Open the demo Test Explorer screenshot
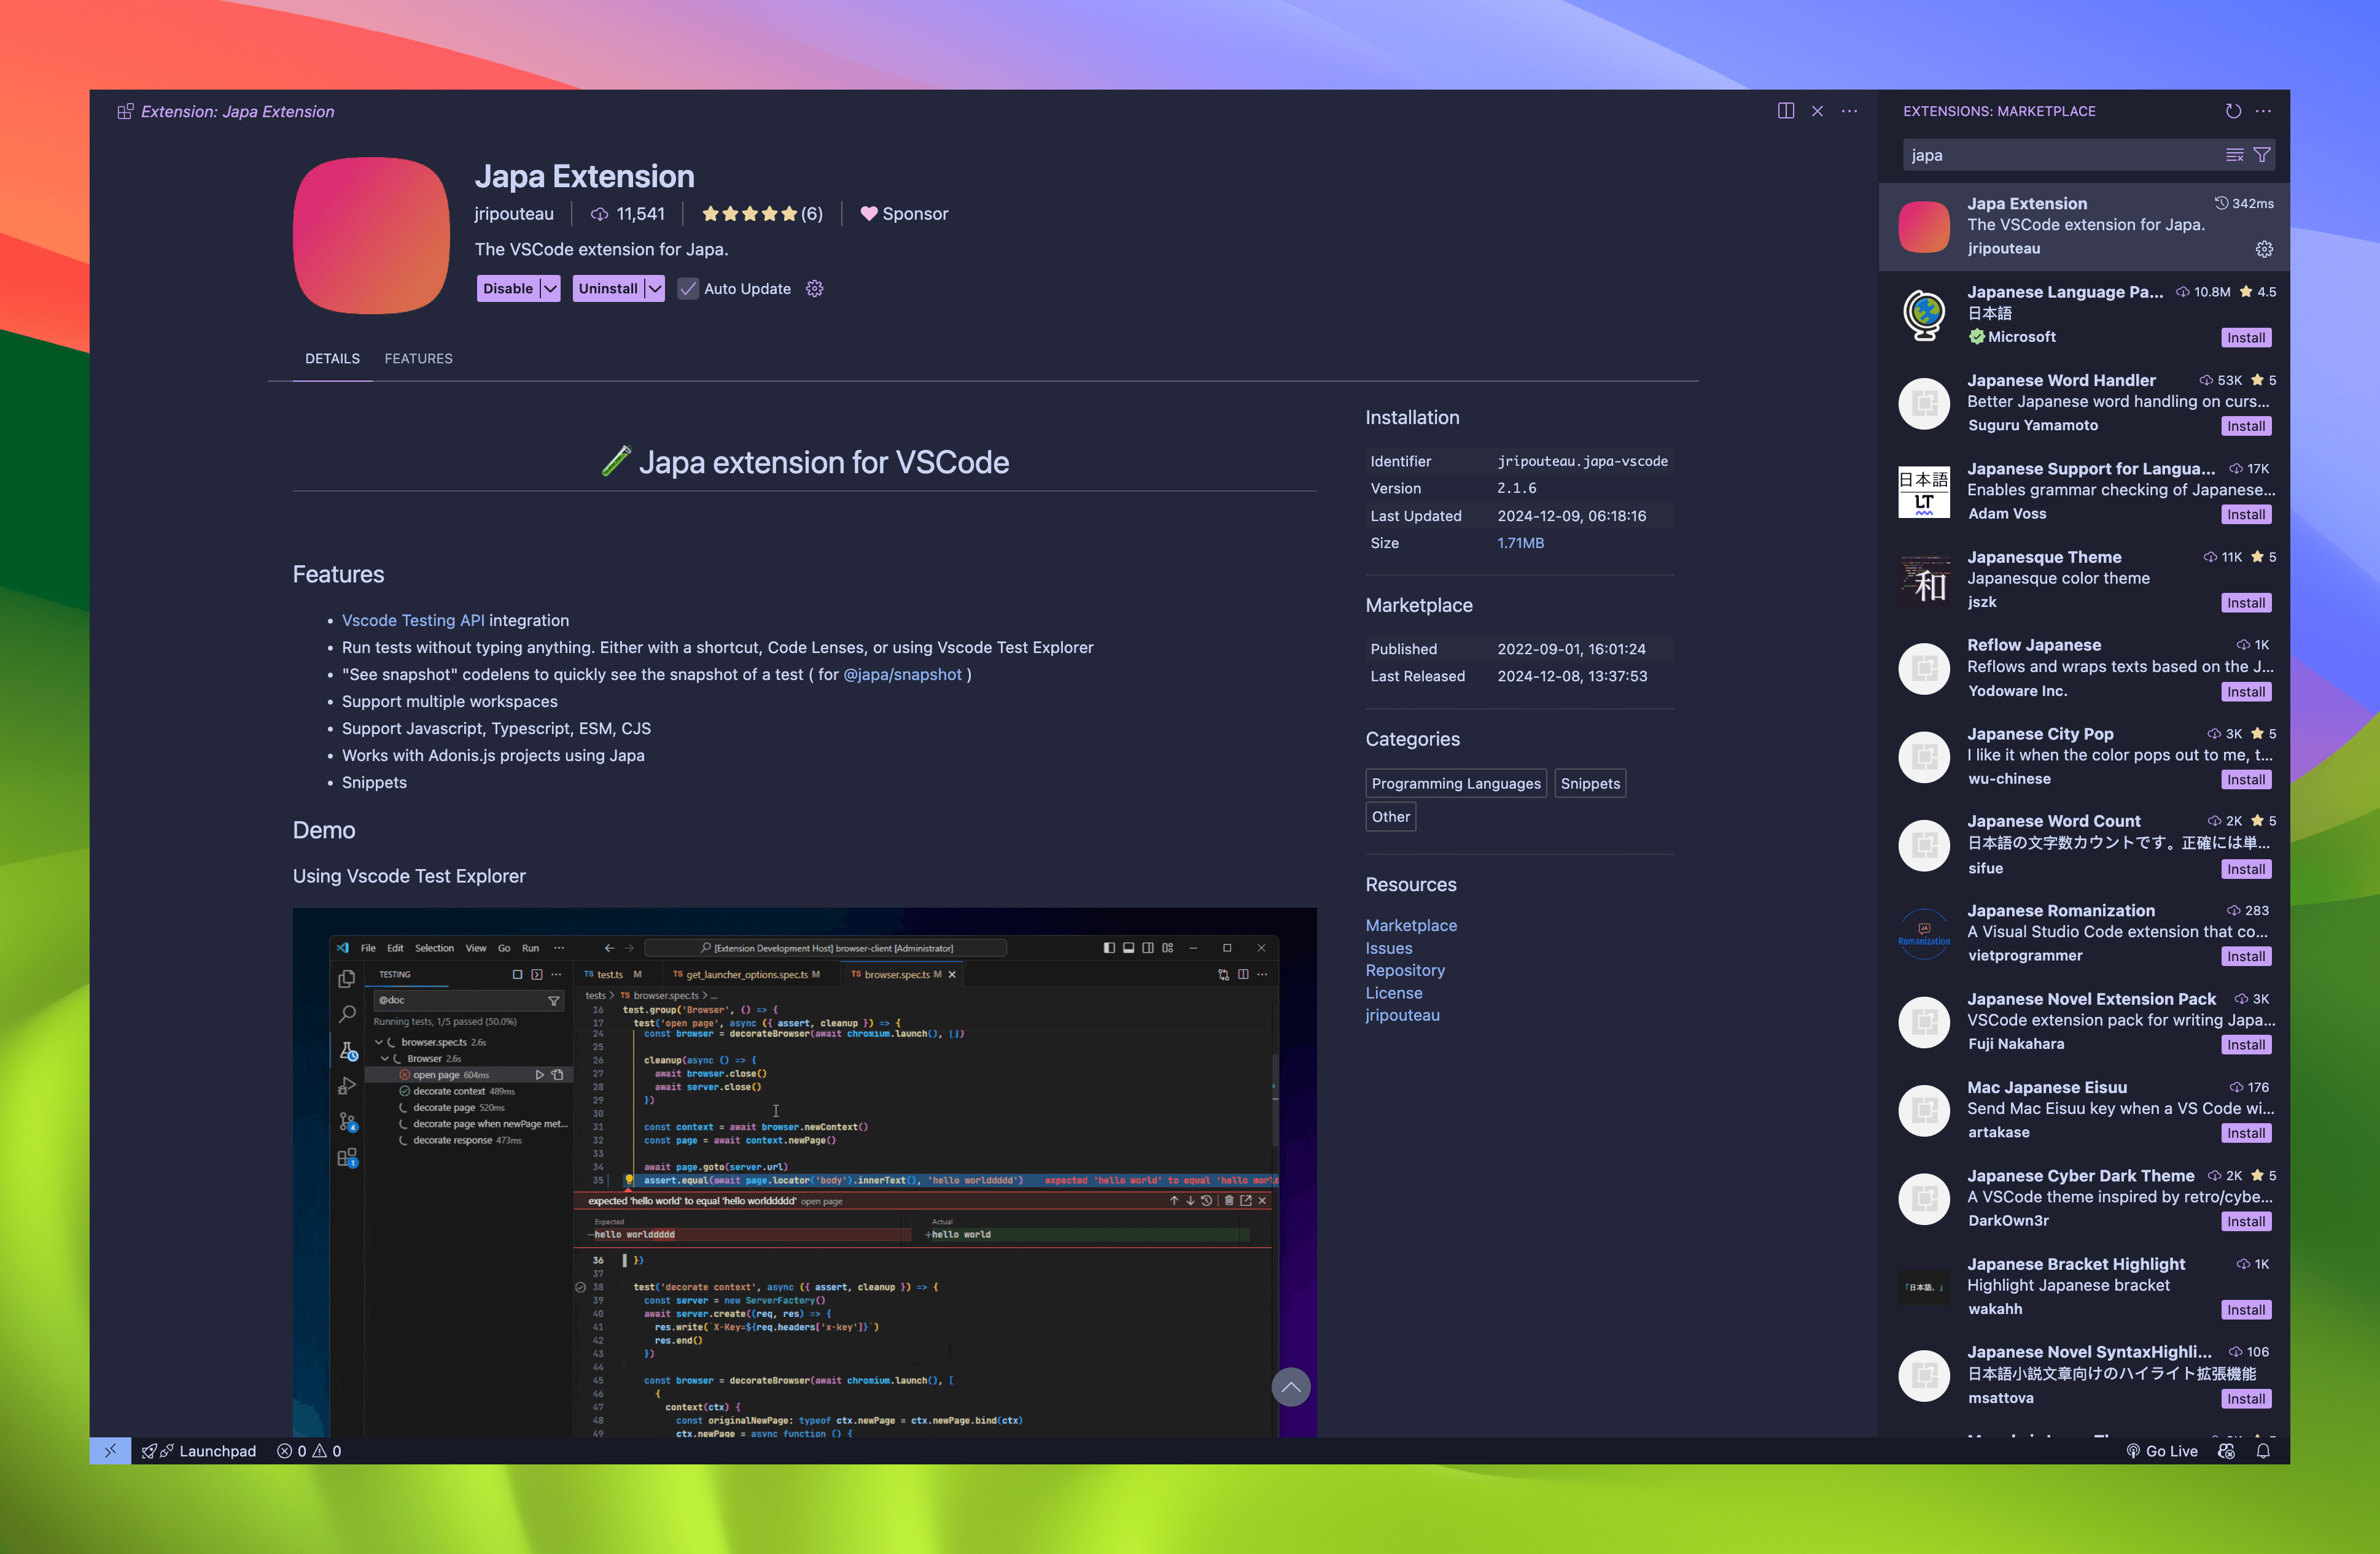 click(804, 1172)
